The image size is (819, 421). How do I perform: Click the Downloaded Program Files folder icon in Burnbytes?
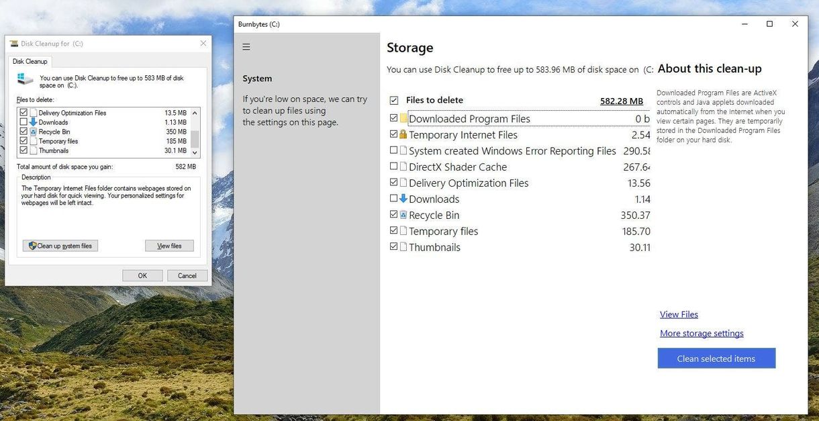click(x=403, y=119)
